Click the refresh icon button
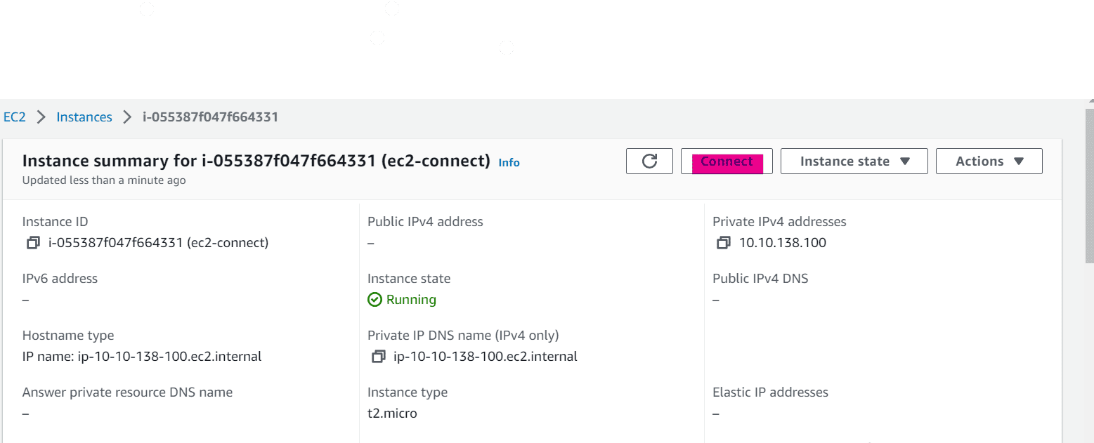 click(649, 161)
